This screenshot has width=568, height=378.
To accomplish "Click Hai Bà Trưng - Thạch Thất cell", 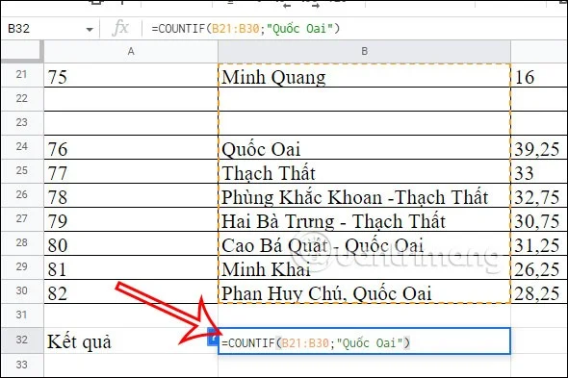I will point(365,219).
